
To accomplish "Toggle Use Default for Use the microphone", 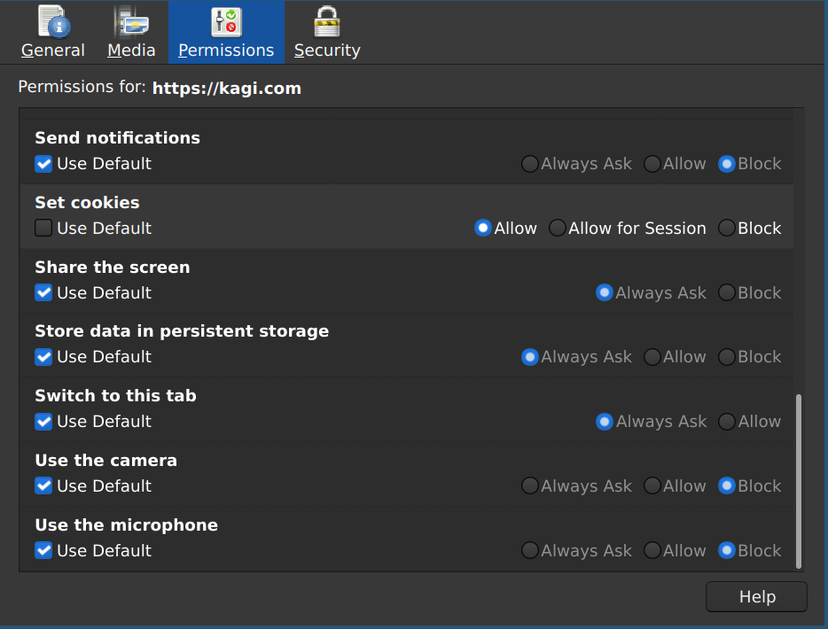I will click(x=43, y=551).
